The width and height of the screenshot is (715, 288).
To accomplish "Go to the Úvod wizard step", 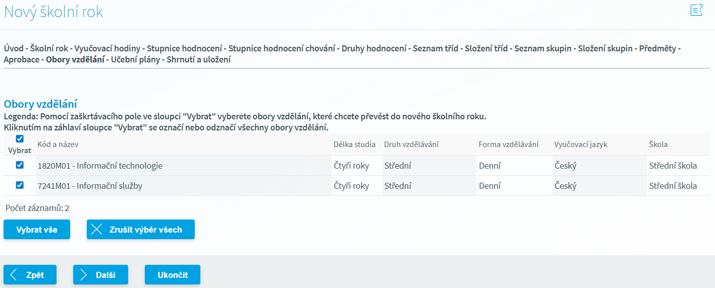I will (14, 49).
